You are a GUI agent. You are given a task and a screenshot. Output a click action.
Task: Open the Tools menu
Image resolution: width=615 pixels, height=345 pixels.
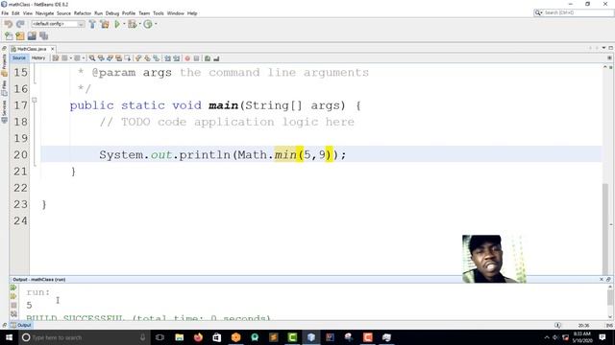[159, 13]
